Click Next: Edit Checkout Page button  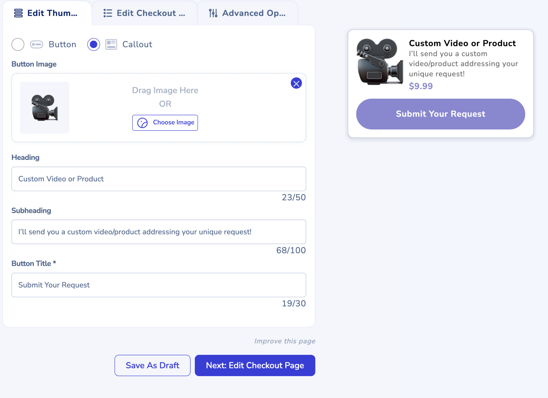pyautogui.click(x=255, y=365)
